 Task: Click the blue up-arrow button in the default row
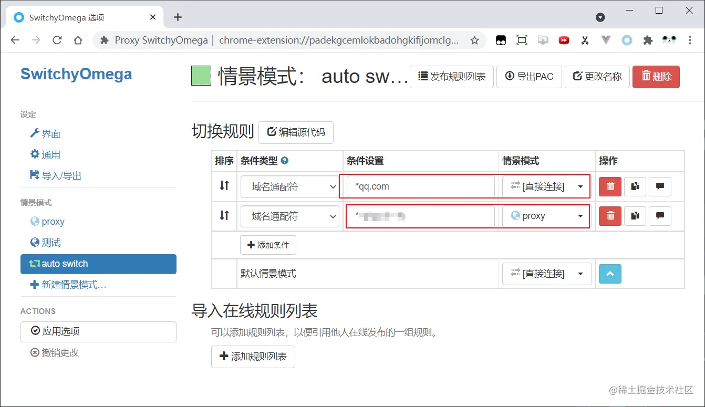[610, 274]
